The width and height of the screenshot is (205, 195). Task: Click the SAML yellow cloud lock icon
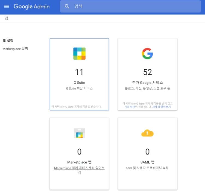click(147, 133)
